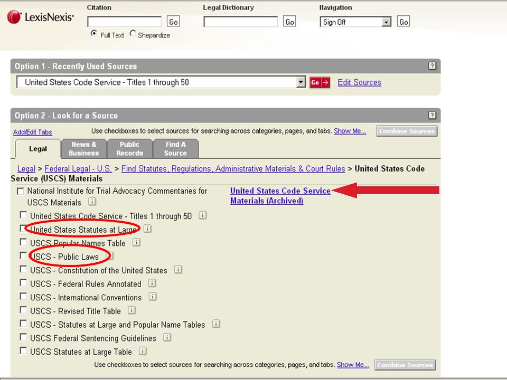
Task: Select the Shepardize radio option
Action: [x=133, y=33]
